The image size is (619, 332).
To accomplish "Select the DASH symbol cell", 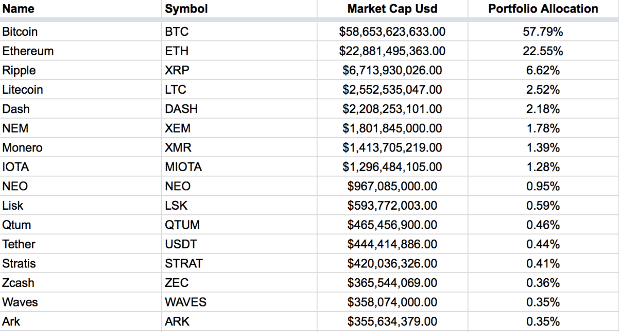I will tap(181, 109).
